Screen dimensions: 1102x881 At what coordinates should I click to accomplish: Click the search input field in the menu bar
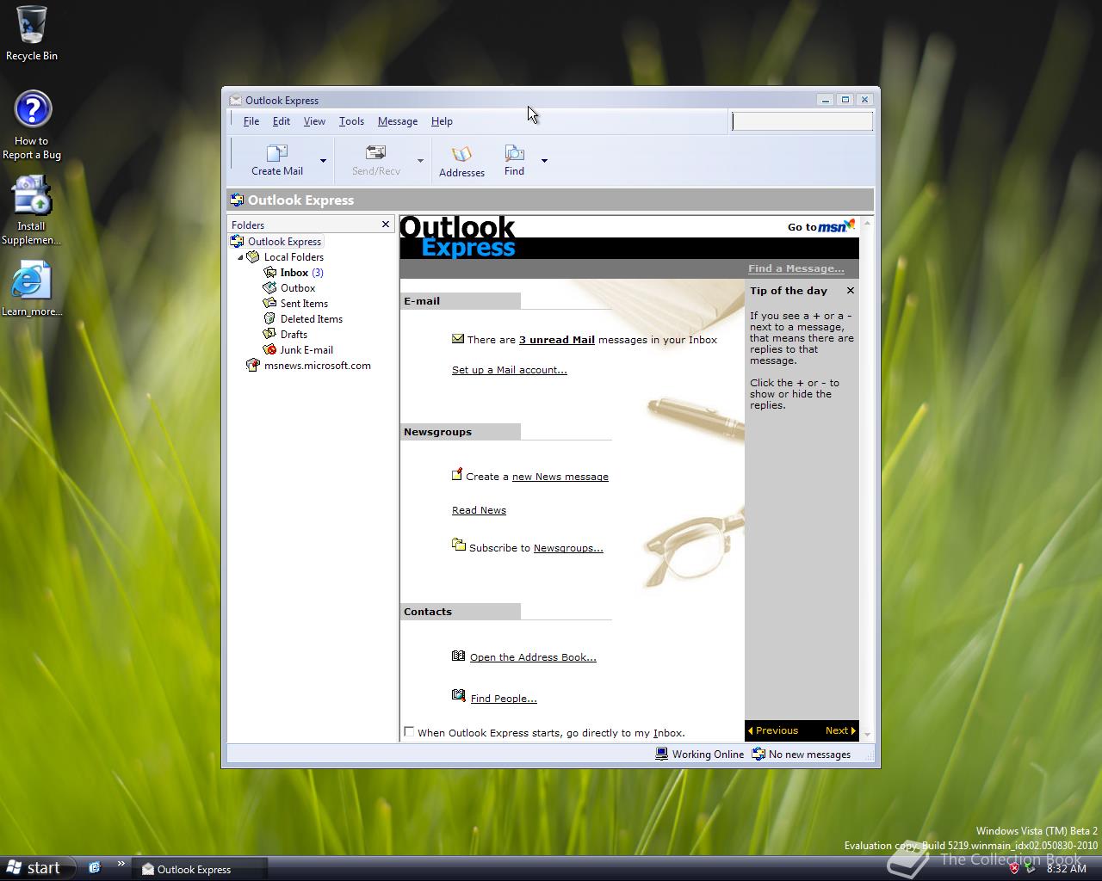802,121
